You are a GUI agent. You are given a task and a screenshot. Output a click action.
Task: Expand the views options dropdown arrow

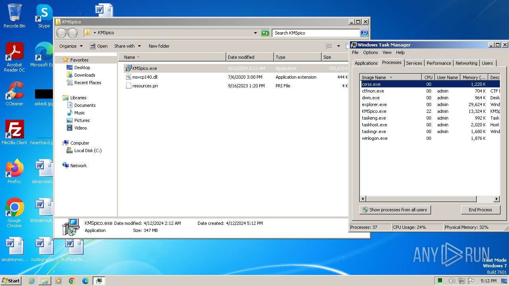pos(338,46)
